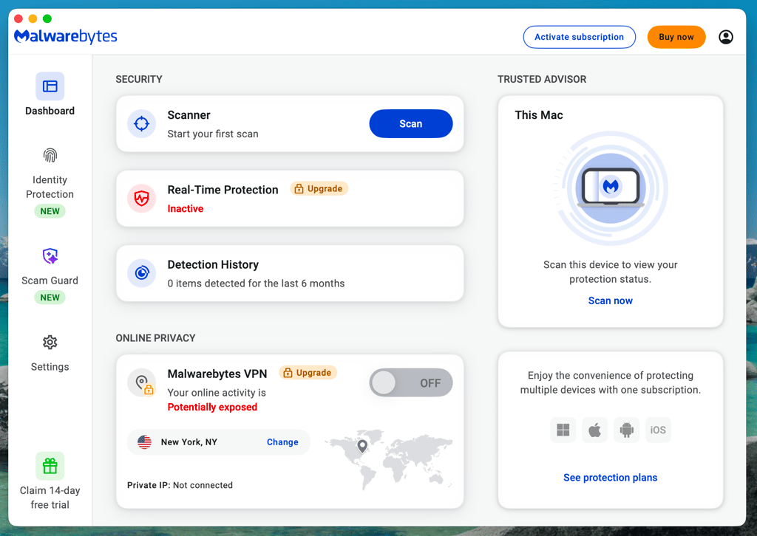757x536 pixels.
Task: Click the VPN location lock icon
Action: [x=141, y=382]
